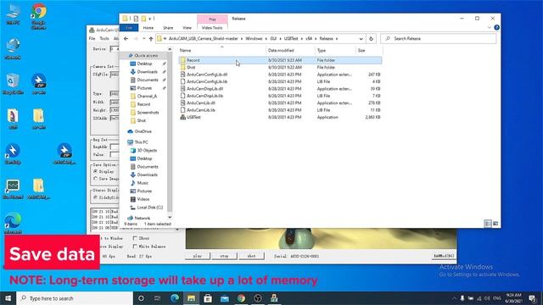Select ArduCamDispLib.dll file

pyautogui.click(x=204, y=89)
